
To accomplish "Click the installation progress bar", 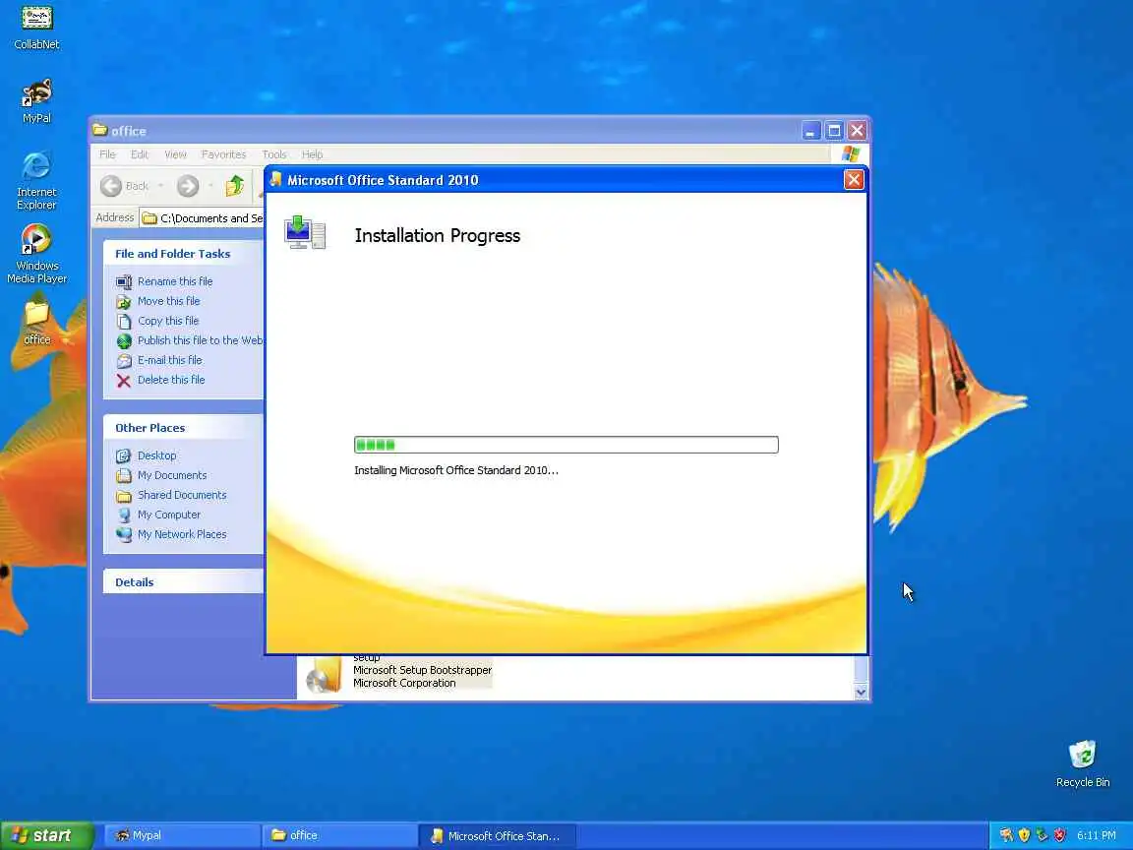I will [566, 445].
